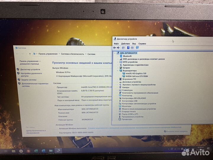The image size is (213, 160).
Task: Click the Forward arrow in Device Manager toolbar
Action: 118,48
